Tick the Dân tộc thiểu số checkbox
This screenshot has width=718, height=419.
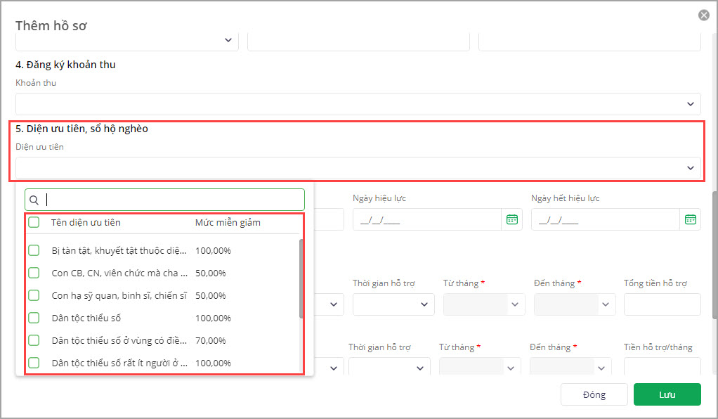click(x=34, y=318)
